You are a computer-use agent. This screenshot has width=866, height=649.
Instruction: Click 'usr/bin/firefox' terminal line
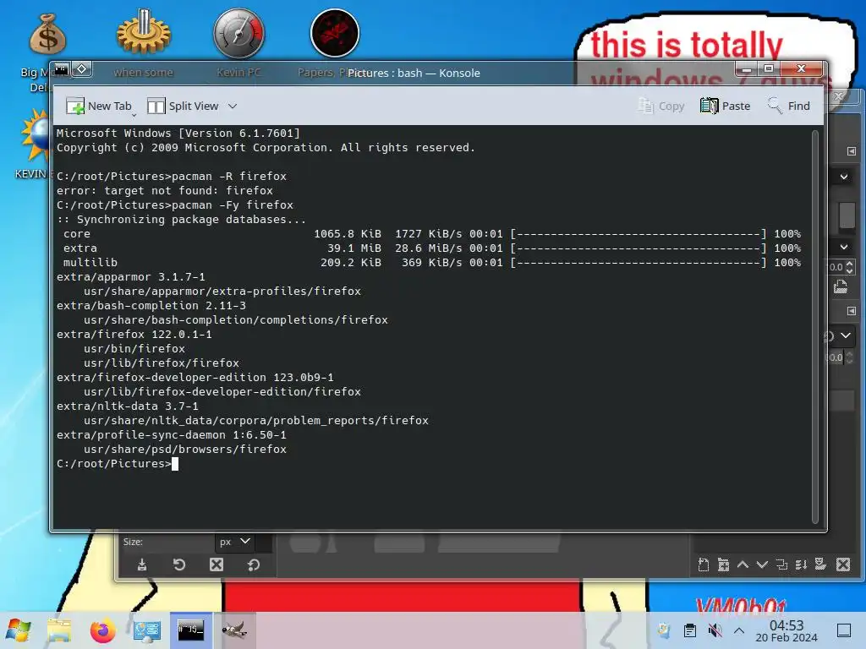click(x=134, y=348)
